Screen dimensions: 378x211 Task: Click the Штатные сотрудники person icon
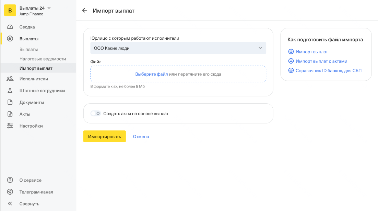pos(10,91)
